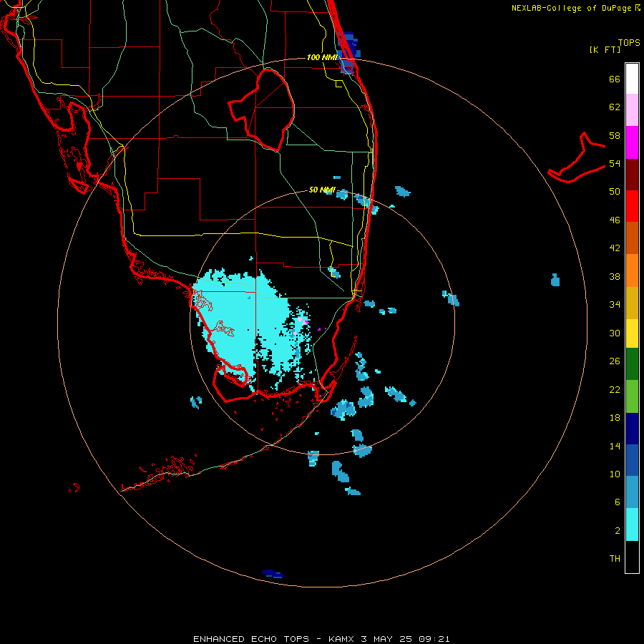The image size is (644, 644).
Task: Click the [K FT] units label
Action: point(605,49)
